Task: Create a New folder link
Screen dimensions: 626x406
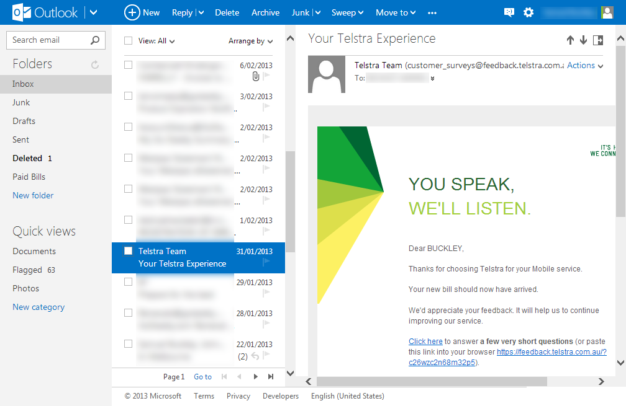Action: tap(33, 196)
